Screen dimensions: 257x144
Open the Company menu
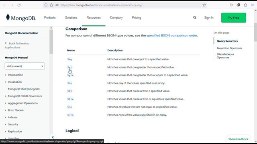click(116, 18)
